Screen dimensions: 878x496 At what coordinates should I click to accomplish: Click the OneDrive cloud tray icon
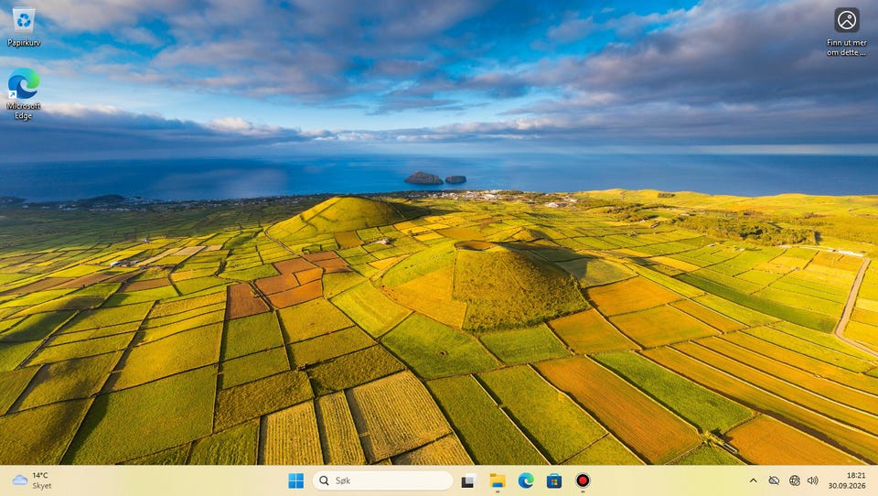tap(774, 480)
